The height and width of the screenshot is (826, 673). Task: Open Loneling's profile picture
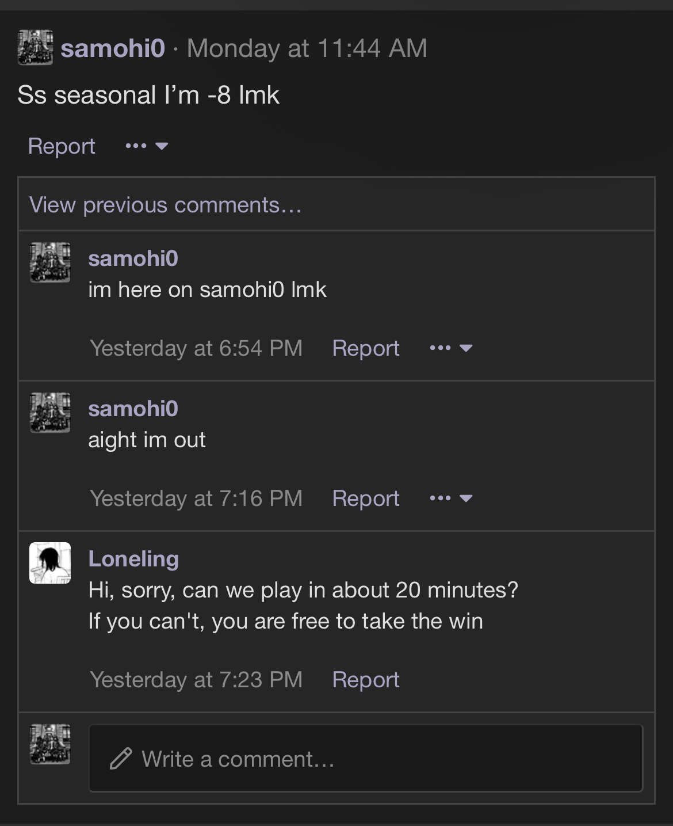coord(50,563)
